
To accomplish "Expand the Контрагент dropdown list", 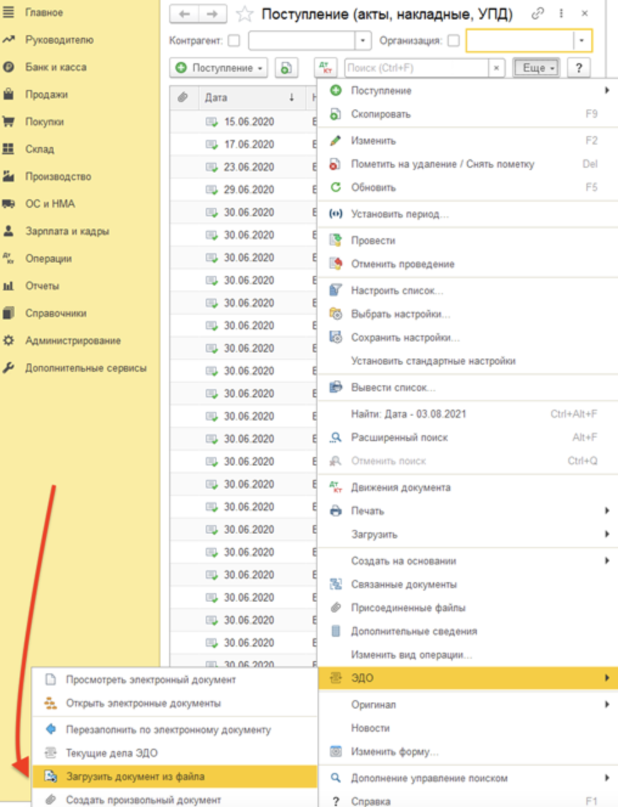I will point(363,41).
